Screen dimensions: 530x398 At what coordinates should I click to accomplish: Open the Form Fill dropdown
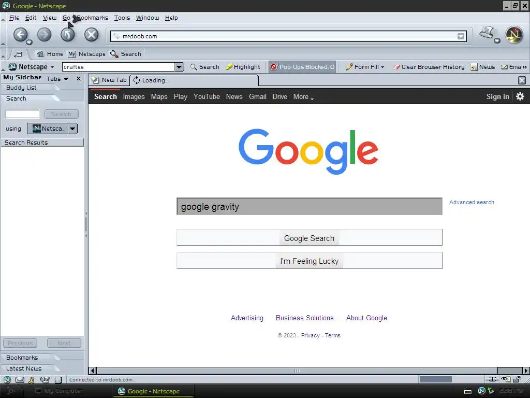[x=365, y=67]
